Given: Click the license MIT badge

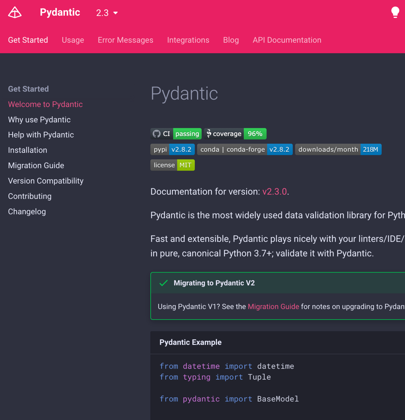Looking at the screenshot, I should pyautogui.click(x=172, y=165).
